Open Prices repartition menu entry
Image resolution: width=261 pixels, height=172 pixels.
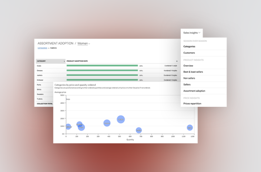click(192, 103)
